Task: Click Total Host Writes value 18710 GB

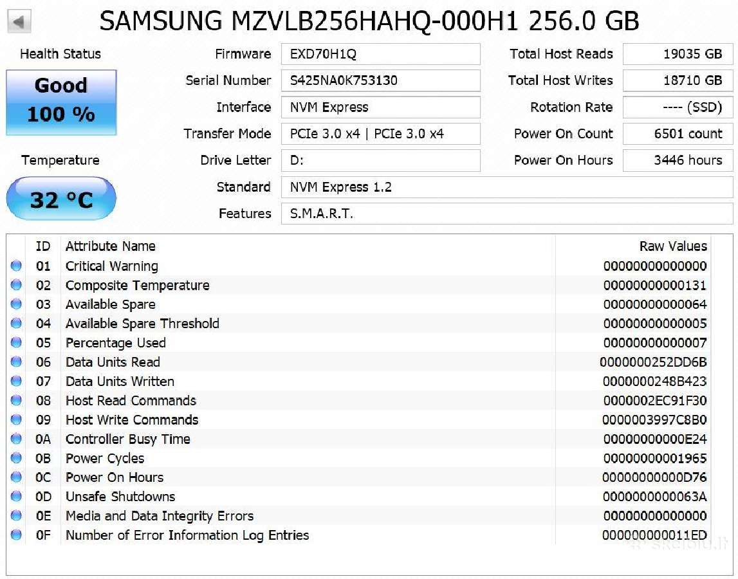Action: (x=678, y=80)
